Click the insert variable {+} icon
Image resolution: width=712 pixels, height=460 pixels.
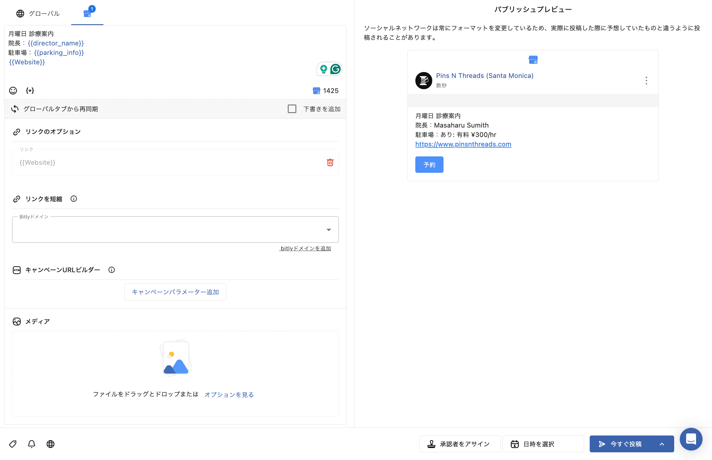(x=30, y=91)
